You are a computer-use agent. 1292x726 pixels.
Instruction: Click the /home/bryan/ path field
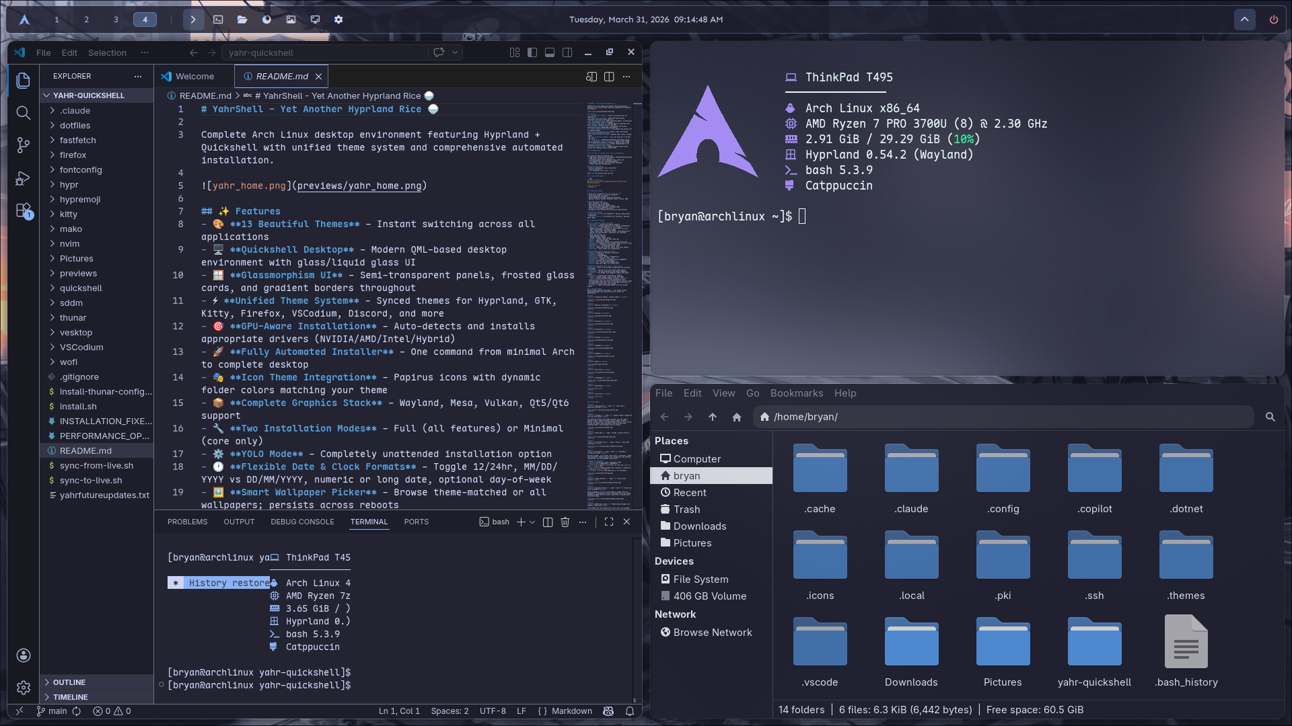point(1004,417)
